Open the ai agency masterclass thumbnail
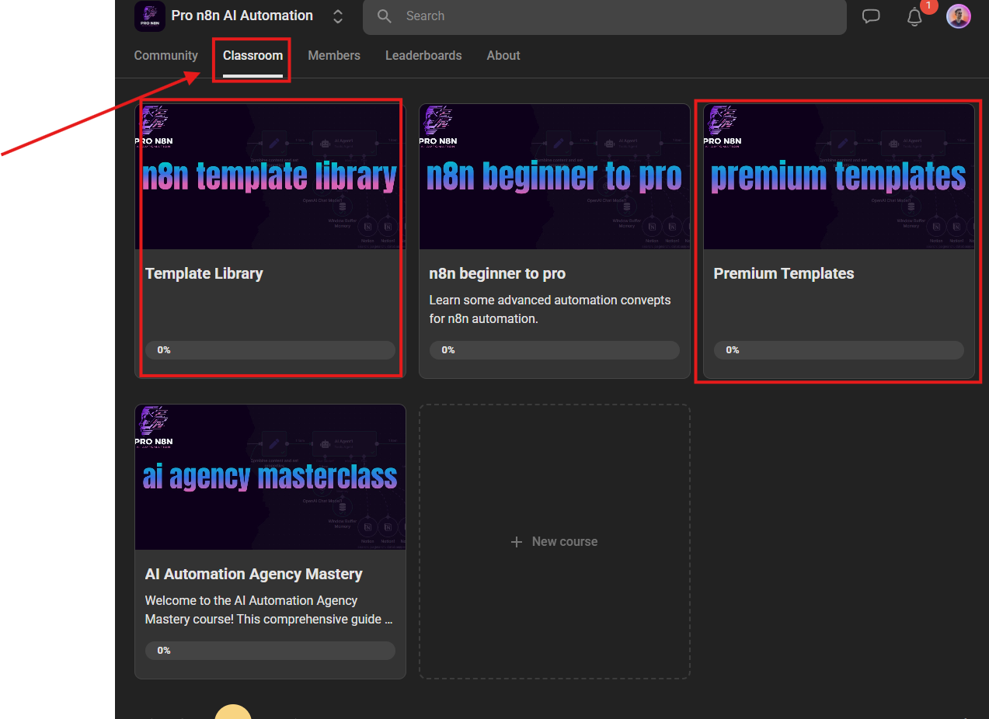Screen dimensions: 989x719 tap(270, 478)
